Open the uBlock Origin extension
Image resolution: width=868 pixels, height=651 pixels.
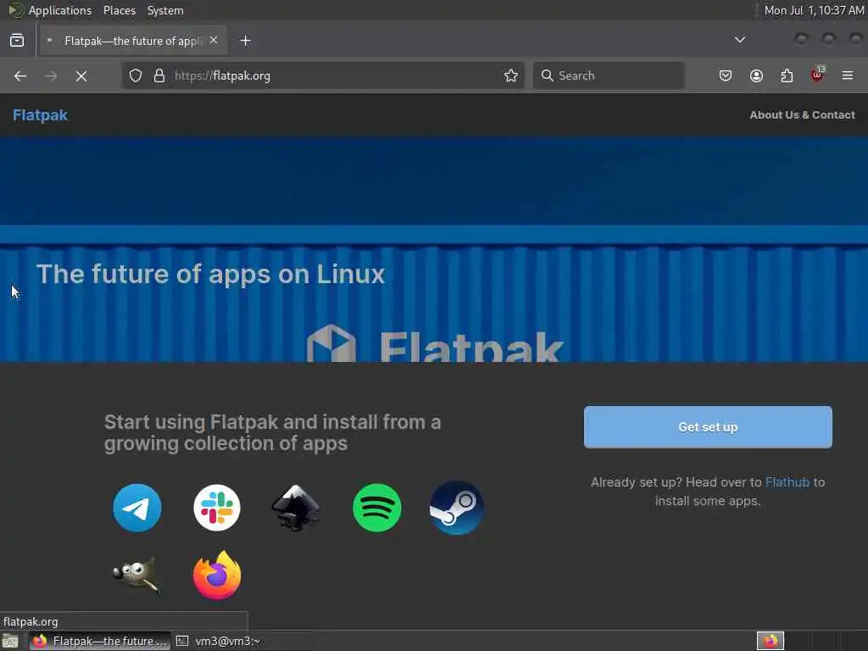(x=817, y=75)
